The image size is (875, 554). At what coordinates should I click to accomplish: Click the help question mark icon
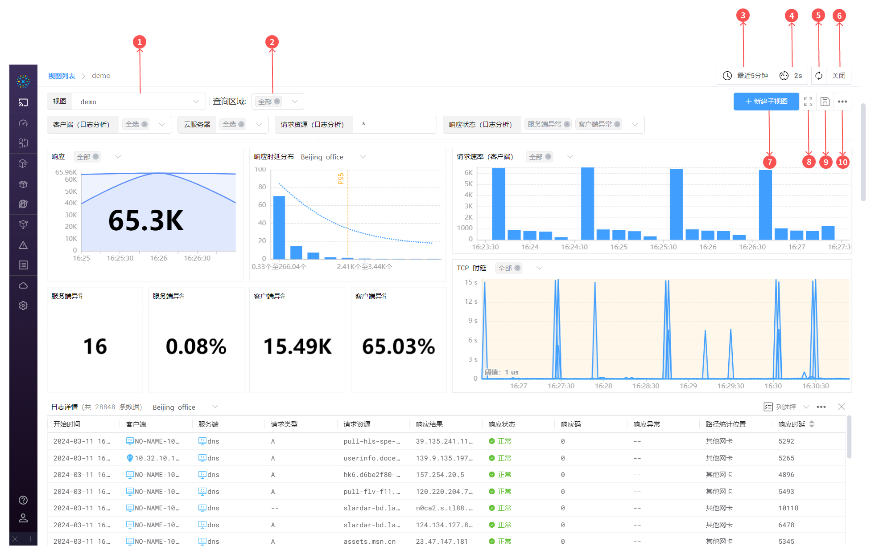[x=23, y=500]
